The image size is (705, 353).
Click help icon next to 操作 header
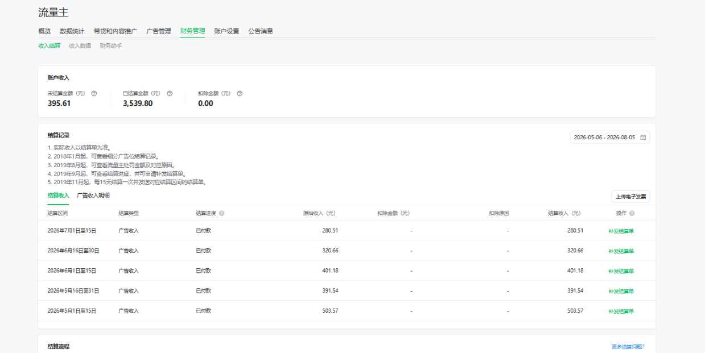pyautogui.click(x=632, y=213)
